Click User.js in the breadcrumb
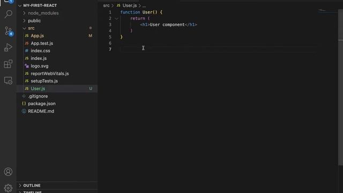The width and height of the screenshot is (343, 193). pos(130,5)
